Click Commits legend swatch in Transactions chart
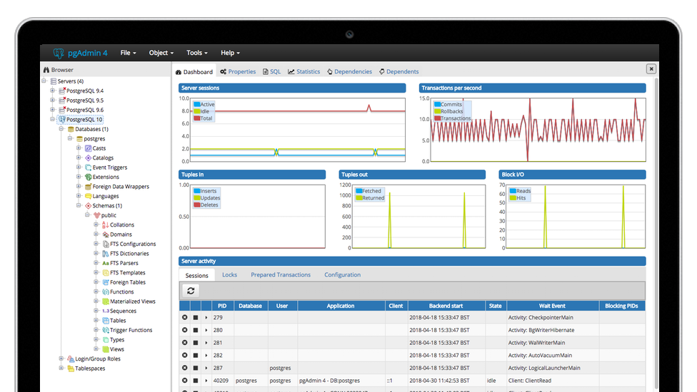697x392 pixels. click(x=437, y=104)
